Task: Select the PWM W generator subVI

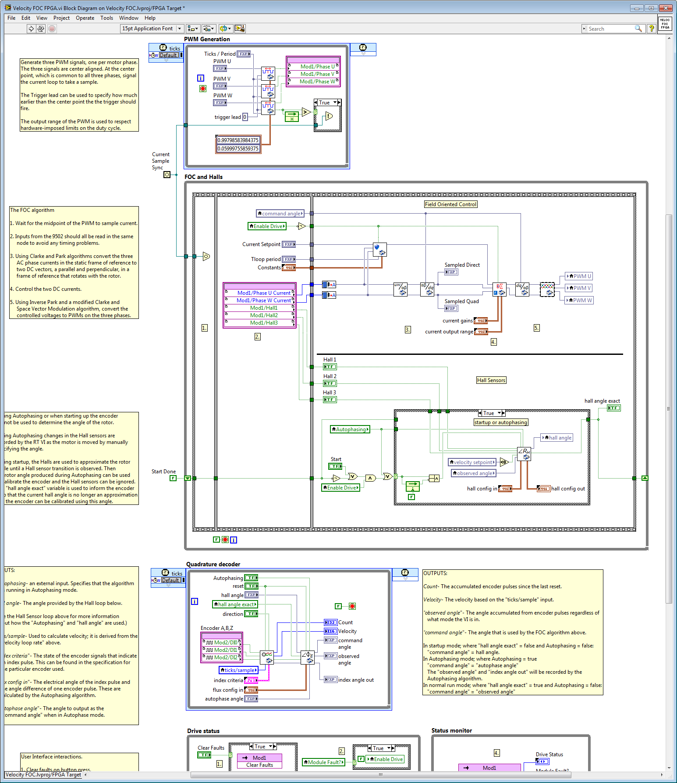Action: tap(268, 108)
